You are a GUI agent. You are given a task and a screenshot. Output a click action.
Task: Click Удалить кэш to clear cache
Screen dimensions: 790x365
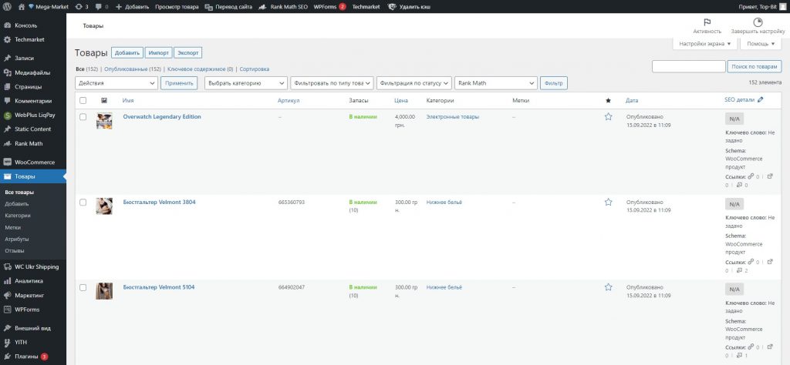[409, 7]
